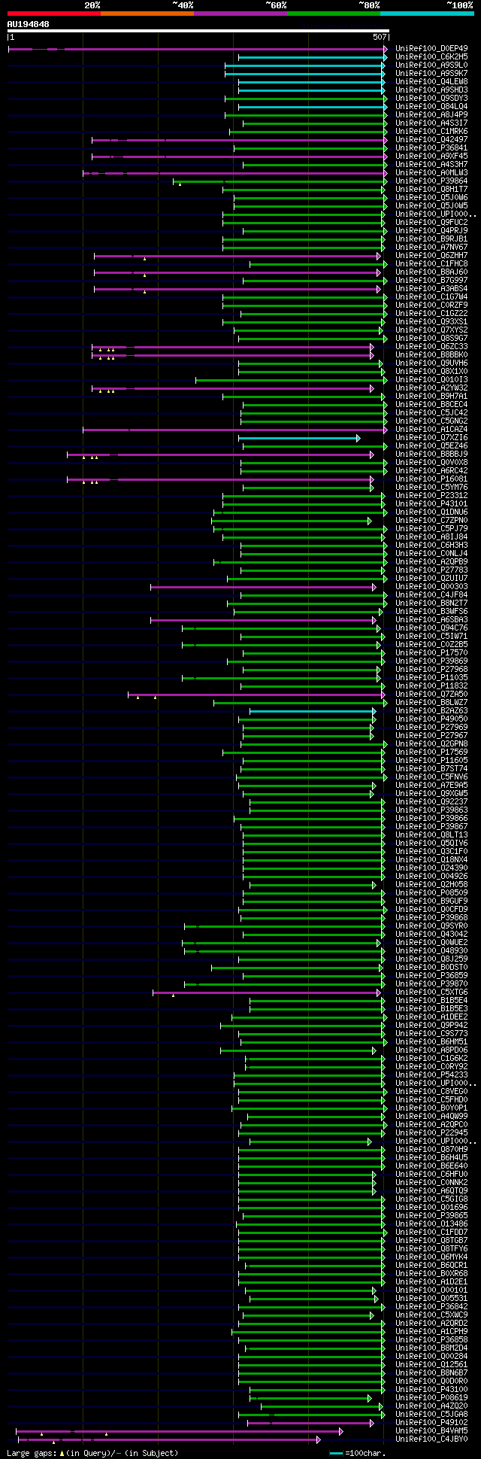Click the cyan alignment bar for UniRef100_Q7XZI6
The width and height of the screenshot is (481, 1459).
pyautogui.click(x=299, y=438)
